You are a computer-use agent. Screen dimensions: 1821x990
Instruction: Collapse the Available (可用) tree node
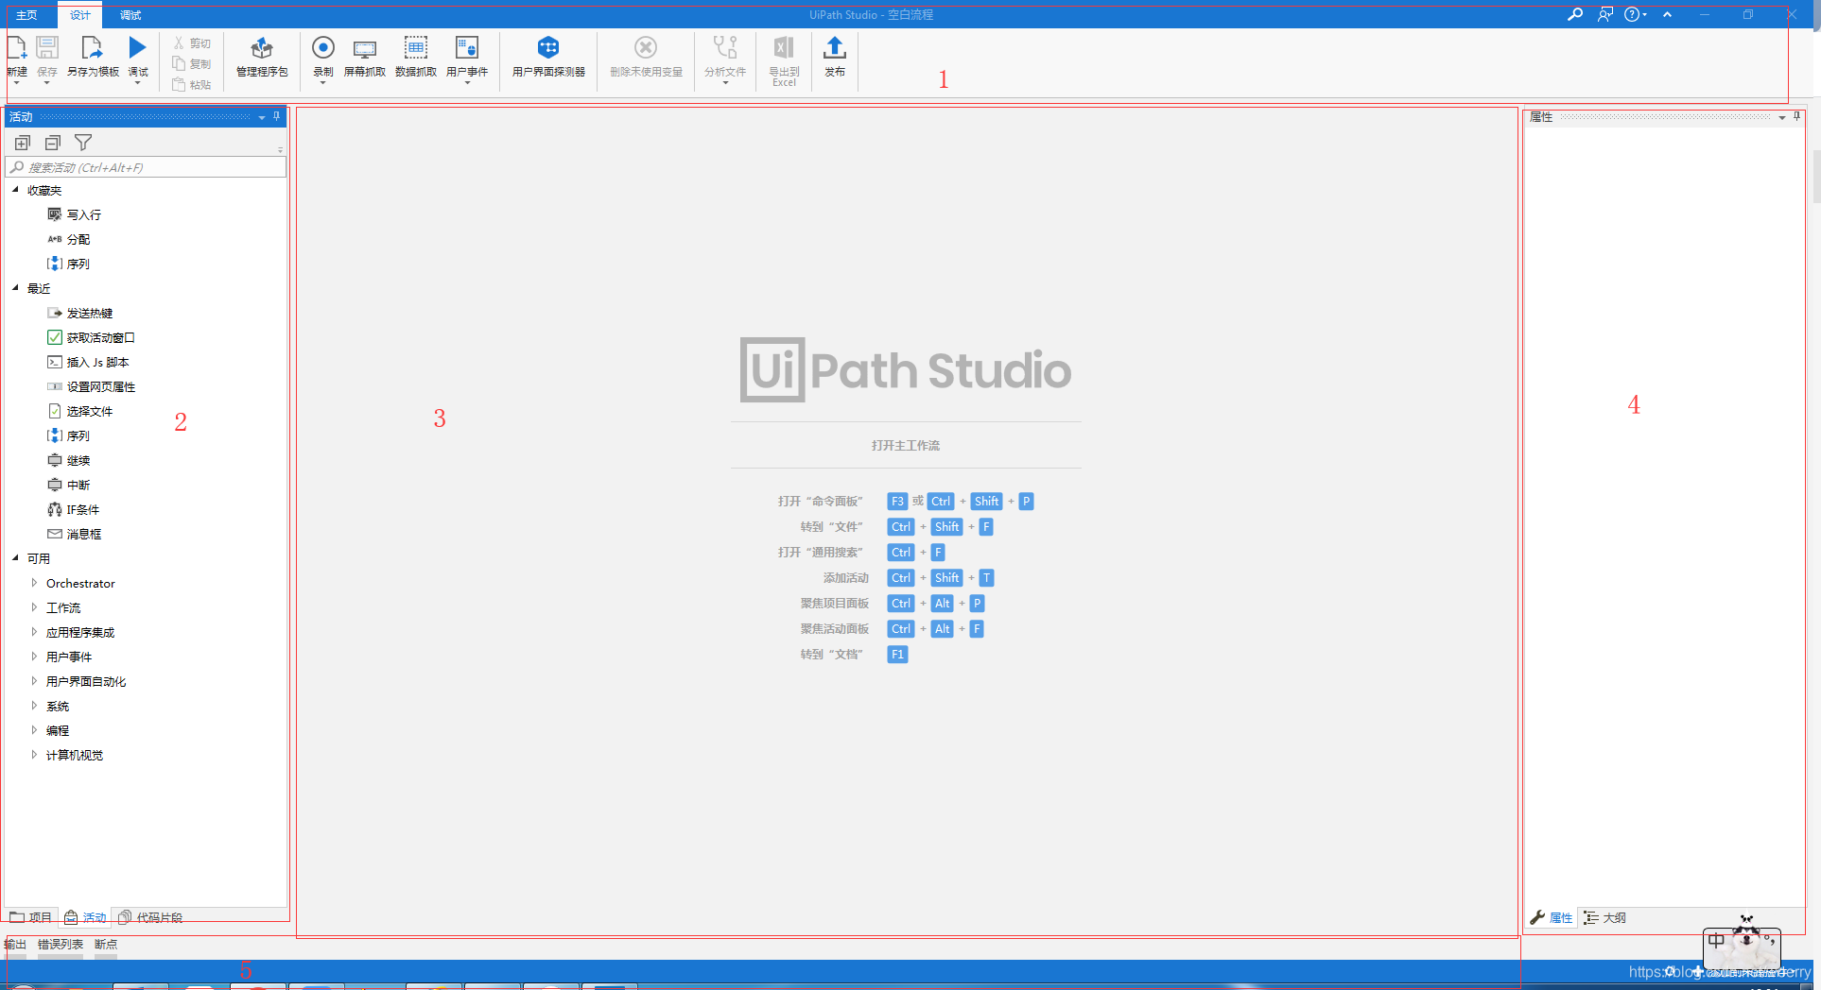(15, 558)
